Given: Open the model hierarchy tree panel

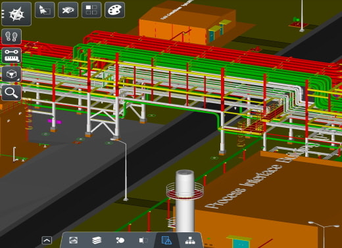Looking at the screenshot, I should 190,240.
